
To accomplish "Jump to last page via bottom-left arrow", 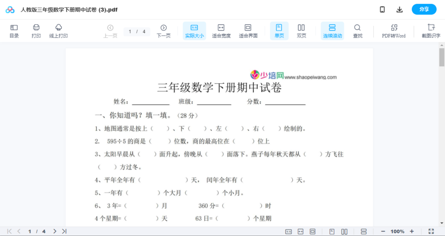I will tap(64, 231).
